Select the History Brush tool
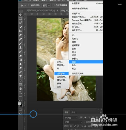Image resolution: width=126 pixels, height=130 pixels. (20, 52)
